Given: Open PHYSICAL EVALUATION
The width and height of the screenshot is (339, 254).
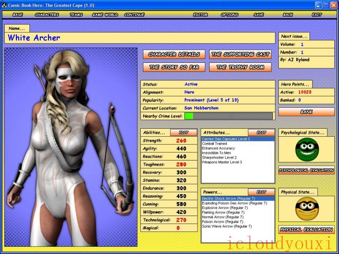Looking at the screenshot, I should pos(306,230).
